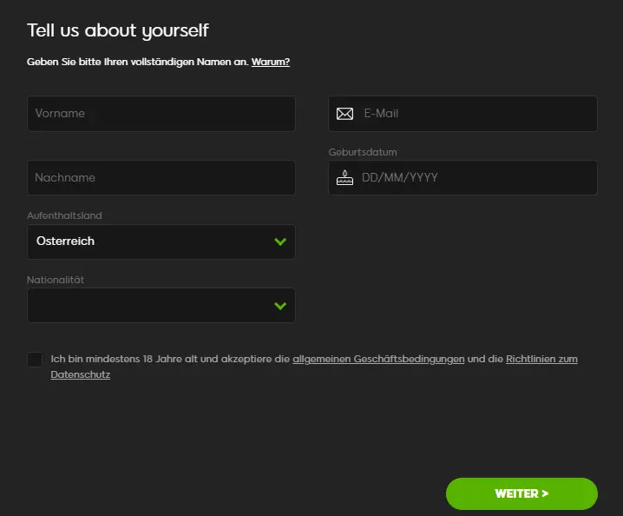
Task: Click into the Nachname text field
Action: pos(161,177)
